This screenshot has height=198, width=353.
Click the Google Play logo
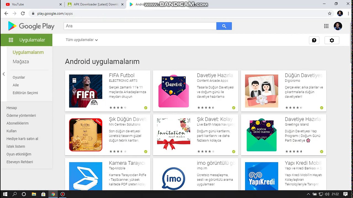point(31,26)
